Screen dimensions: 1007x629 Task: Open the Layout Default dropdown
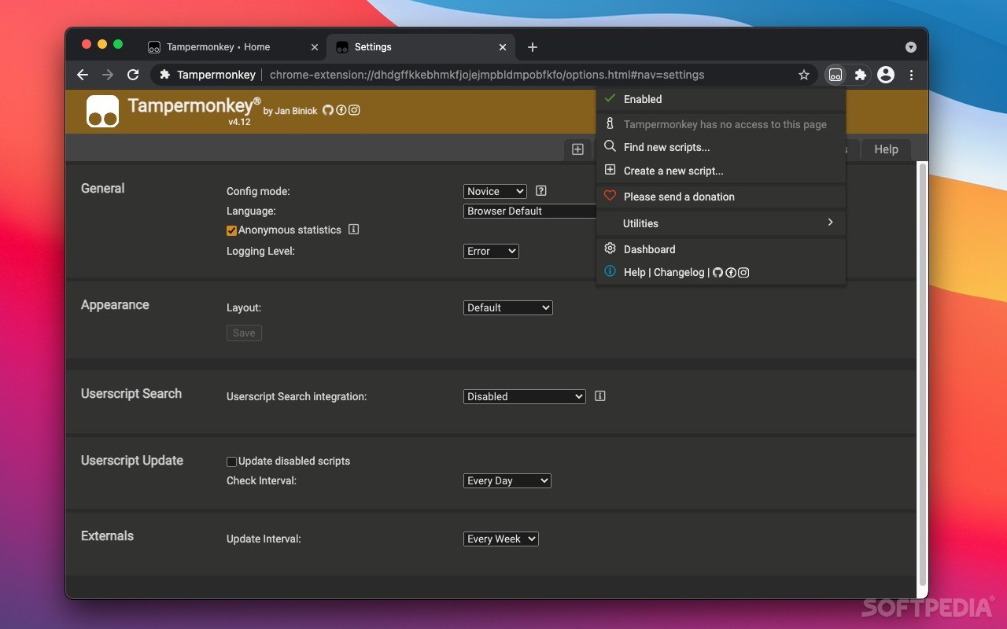[x=508, y=307]
